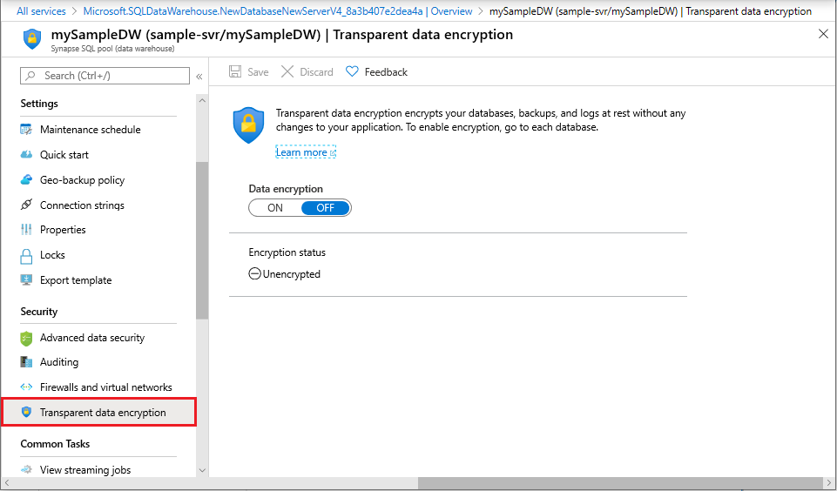Click the current mySampleDW breadcrumb entry
Screen dimensions: 837x491
[651, 11]
